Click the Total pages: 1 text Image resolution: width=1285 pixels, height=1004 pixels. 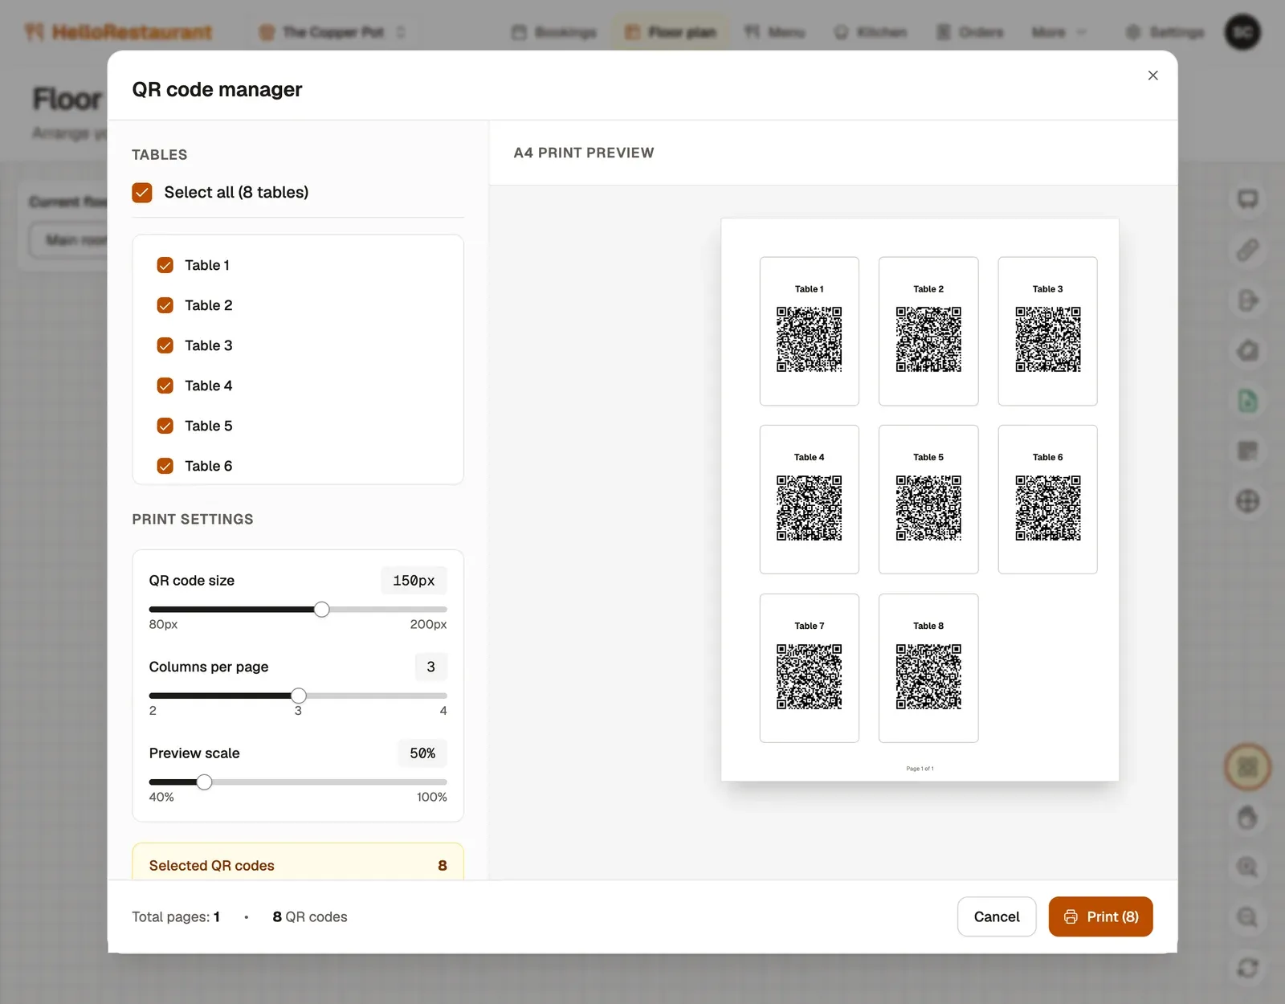click(x=176, y=916)
